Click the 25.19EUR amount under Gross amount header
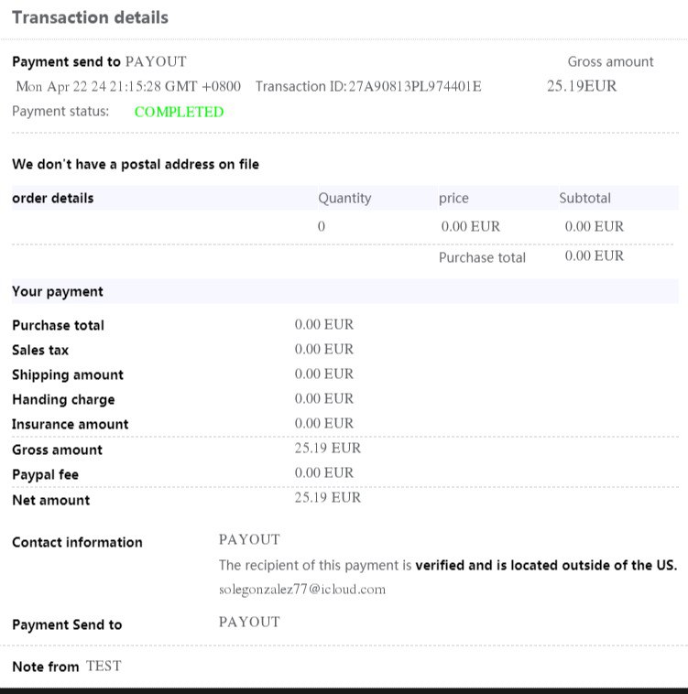 click(x=582, y=87)
